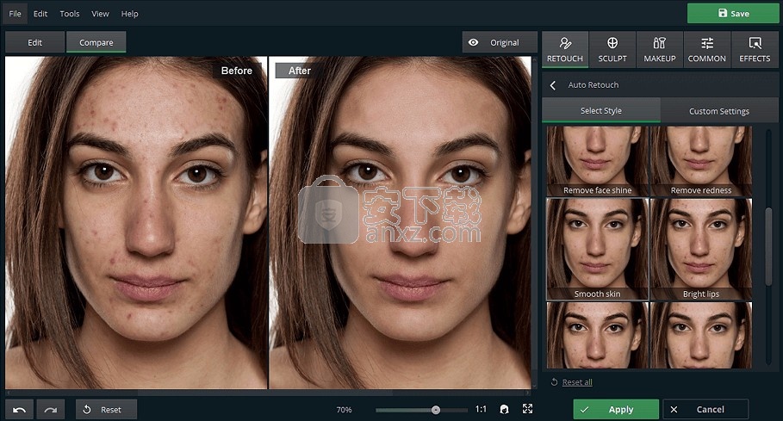Open the Effects tab
Image resolution: width=783 pixels, height=421 pixels.
tap(755, 49)
